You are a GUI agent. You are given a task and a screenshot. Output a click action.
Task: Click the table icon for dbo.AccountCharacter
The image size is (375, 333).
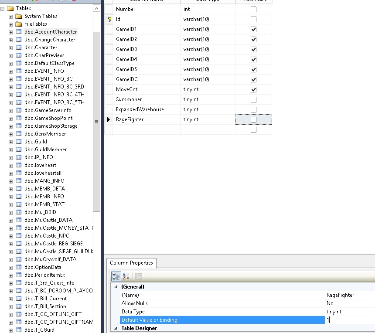19,32
